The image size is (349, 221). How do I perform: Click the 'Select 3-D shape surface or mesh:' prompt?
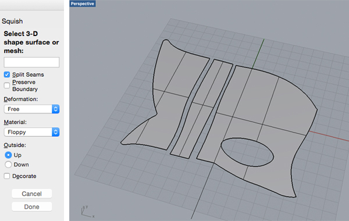(31, 42)
